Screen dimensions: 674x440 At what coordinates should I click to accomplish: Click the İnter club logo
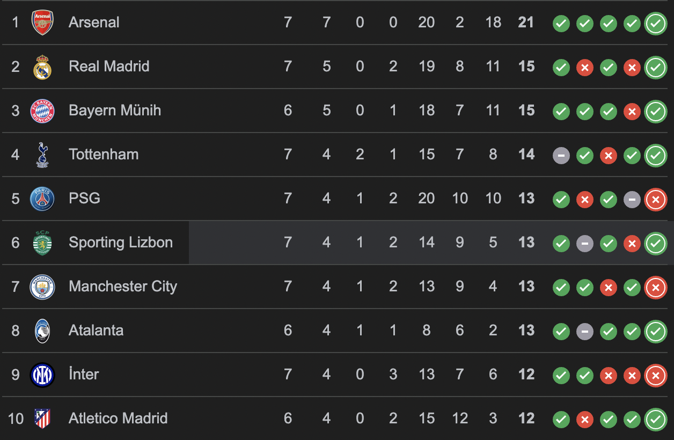click(42, 375)
